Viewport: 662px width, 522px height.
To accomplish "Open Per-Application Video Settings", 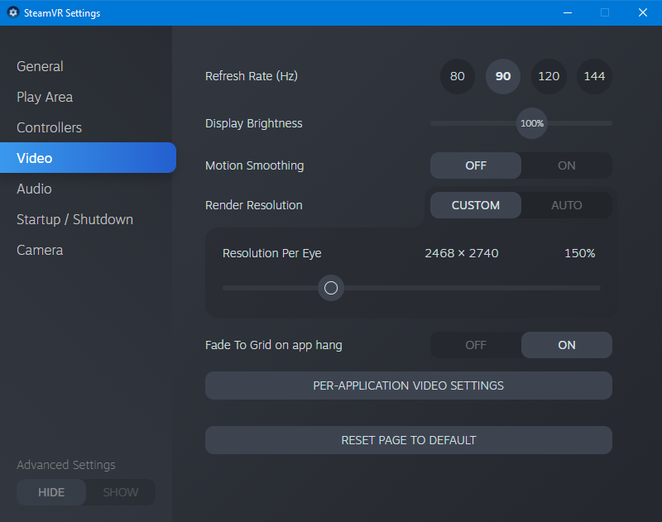I will [409, 386].
